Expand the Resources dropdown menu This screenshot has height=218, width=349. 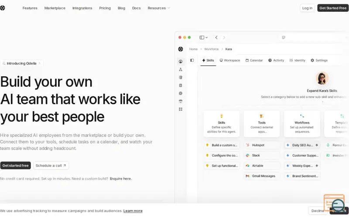coord(159,8)
